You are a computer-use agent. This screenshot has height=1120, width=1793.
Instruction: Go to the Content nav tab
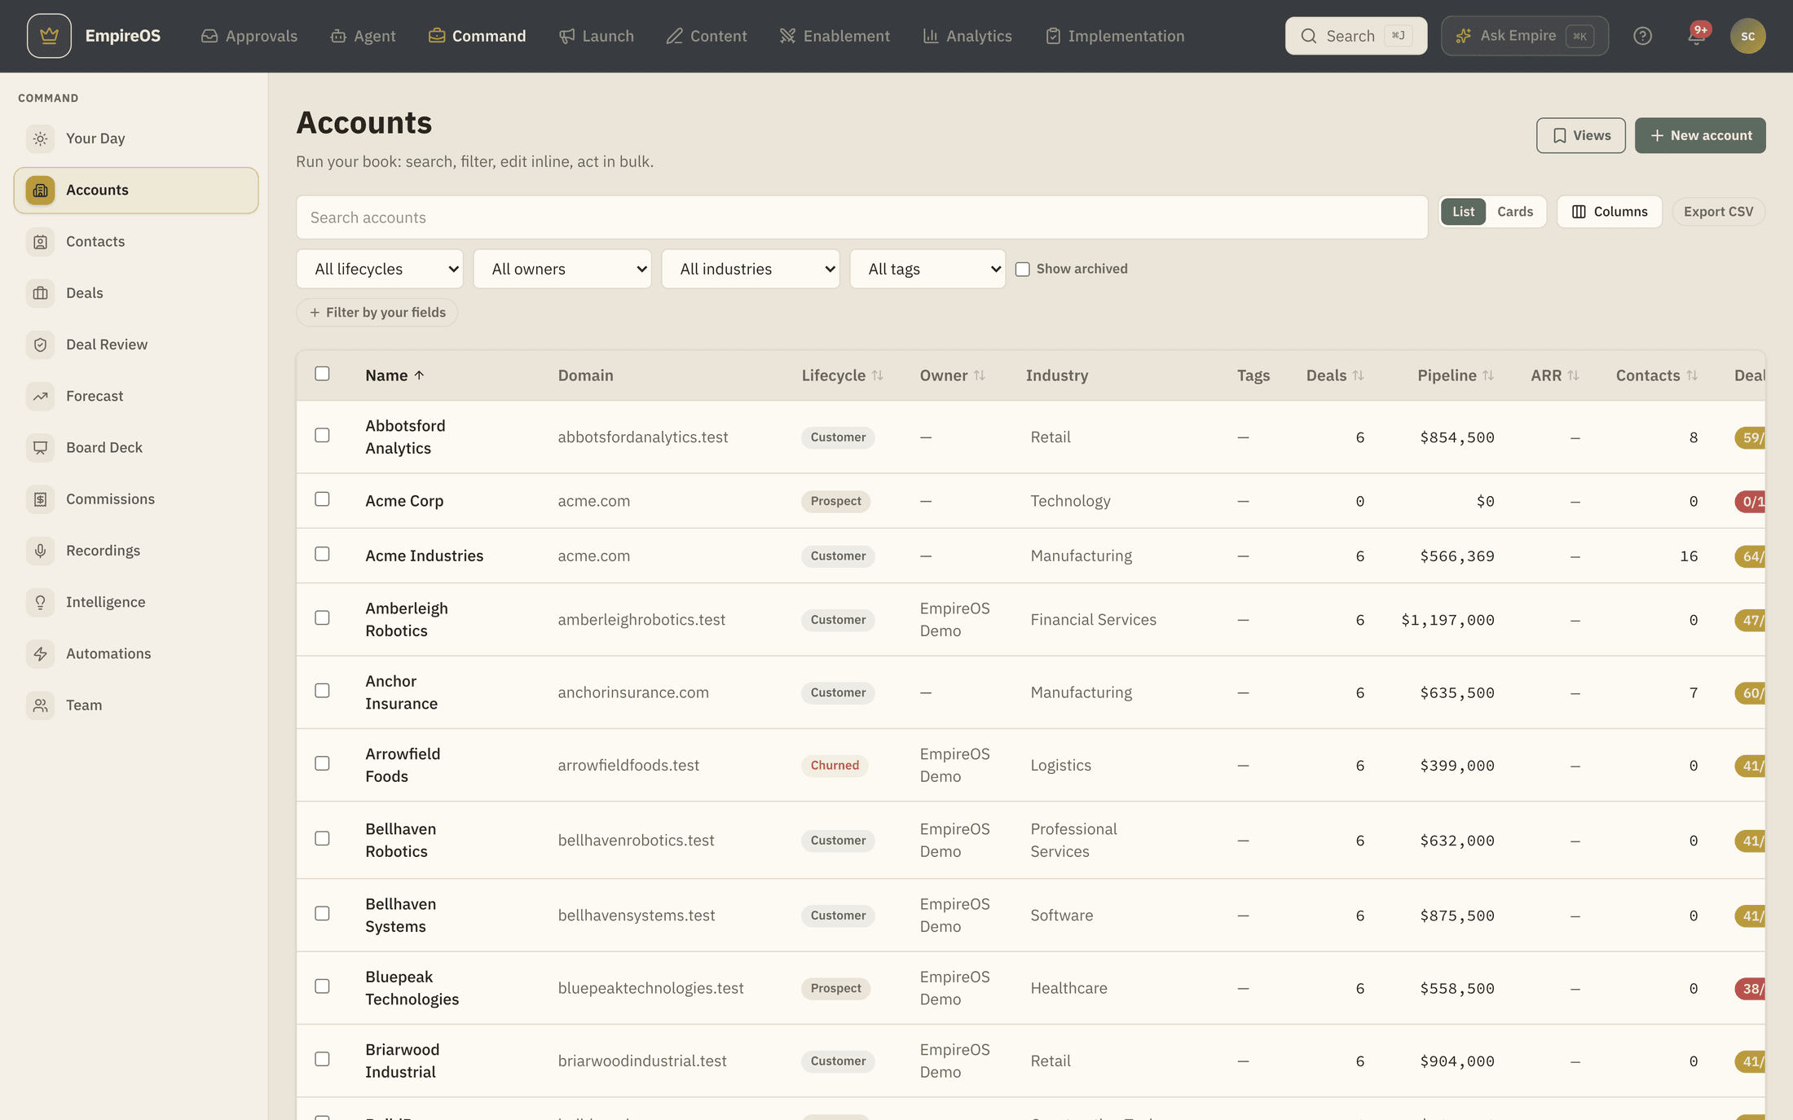pyautogui.click(x=707, y=36)
